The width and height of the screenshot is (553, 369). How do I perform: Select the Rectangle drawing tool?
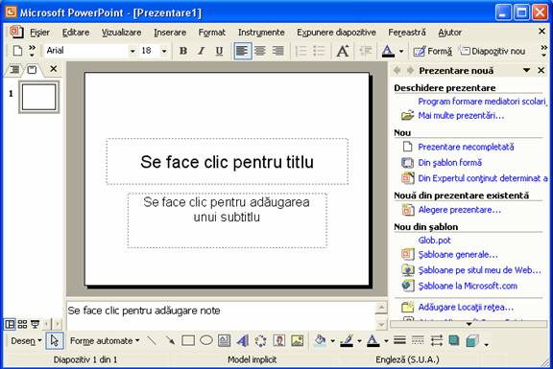[188, 340]
